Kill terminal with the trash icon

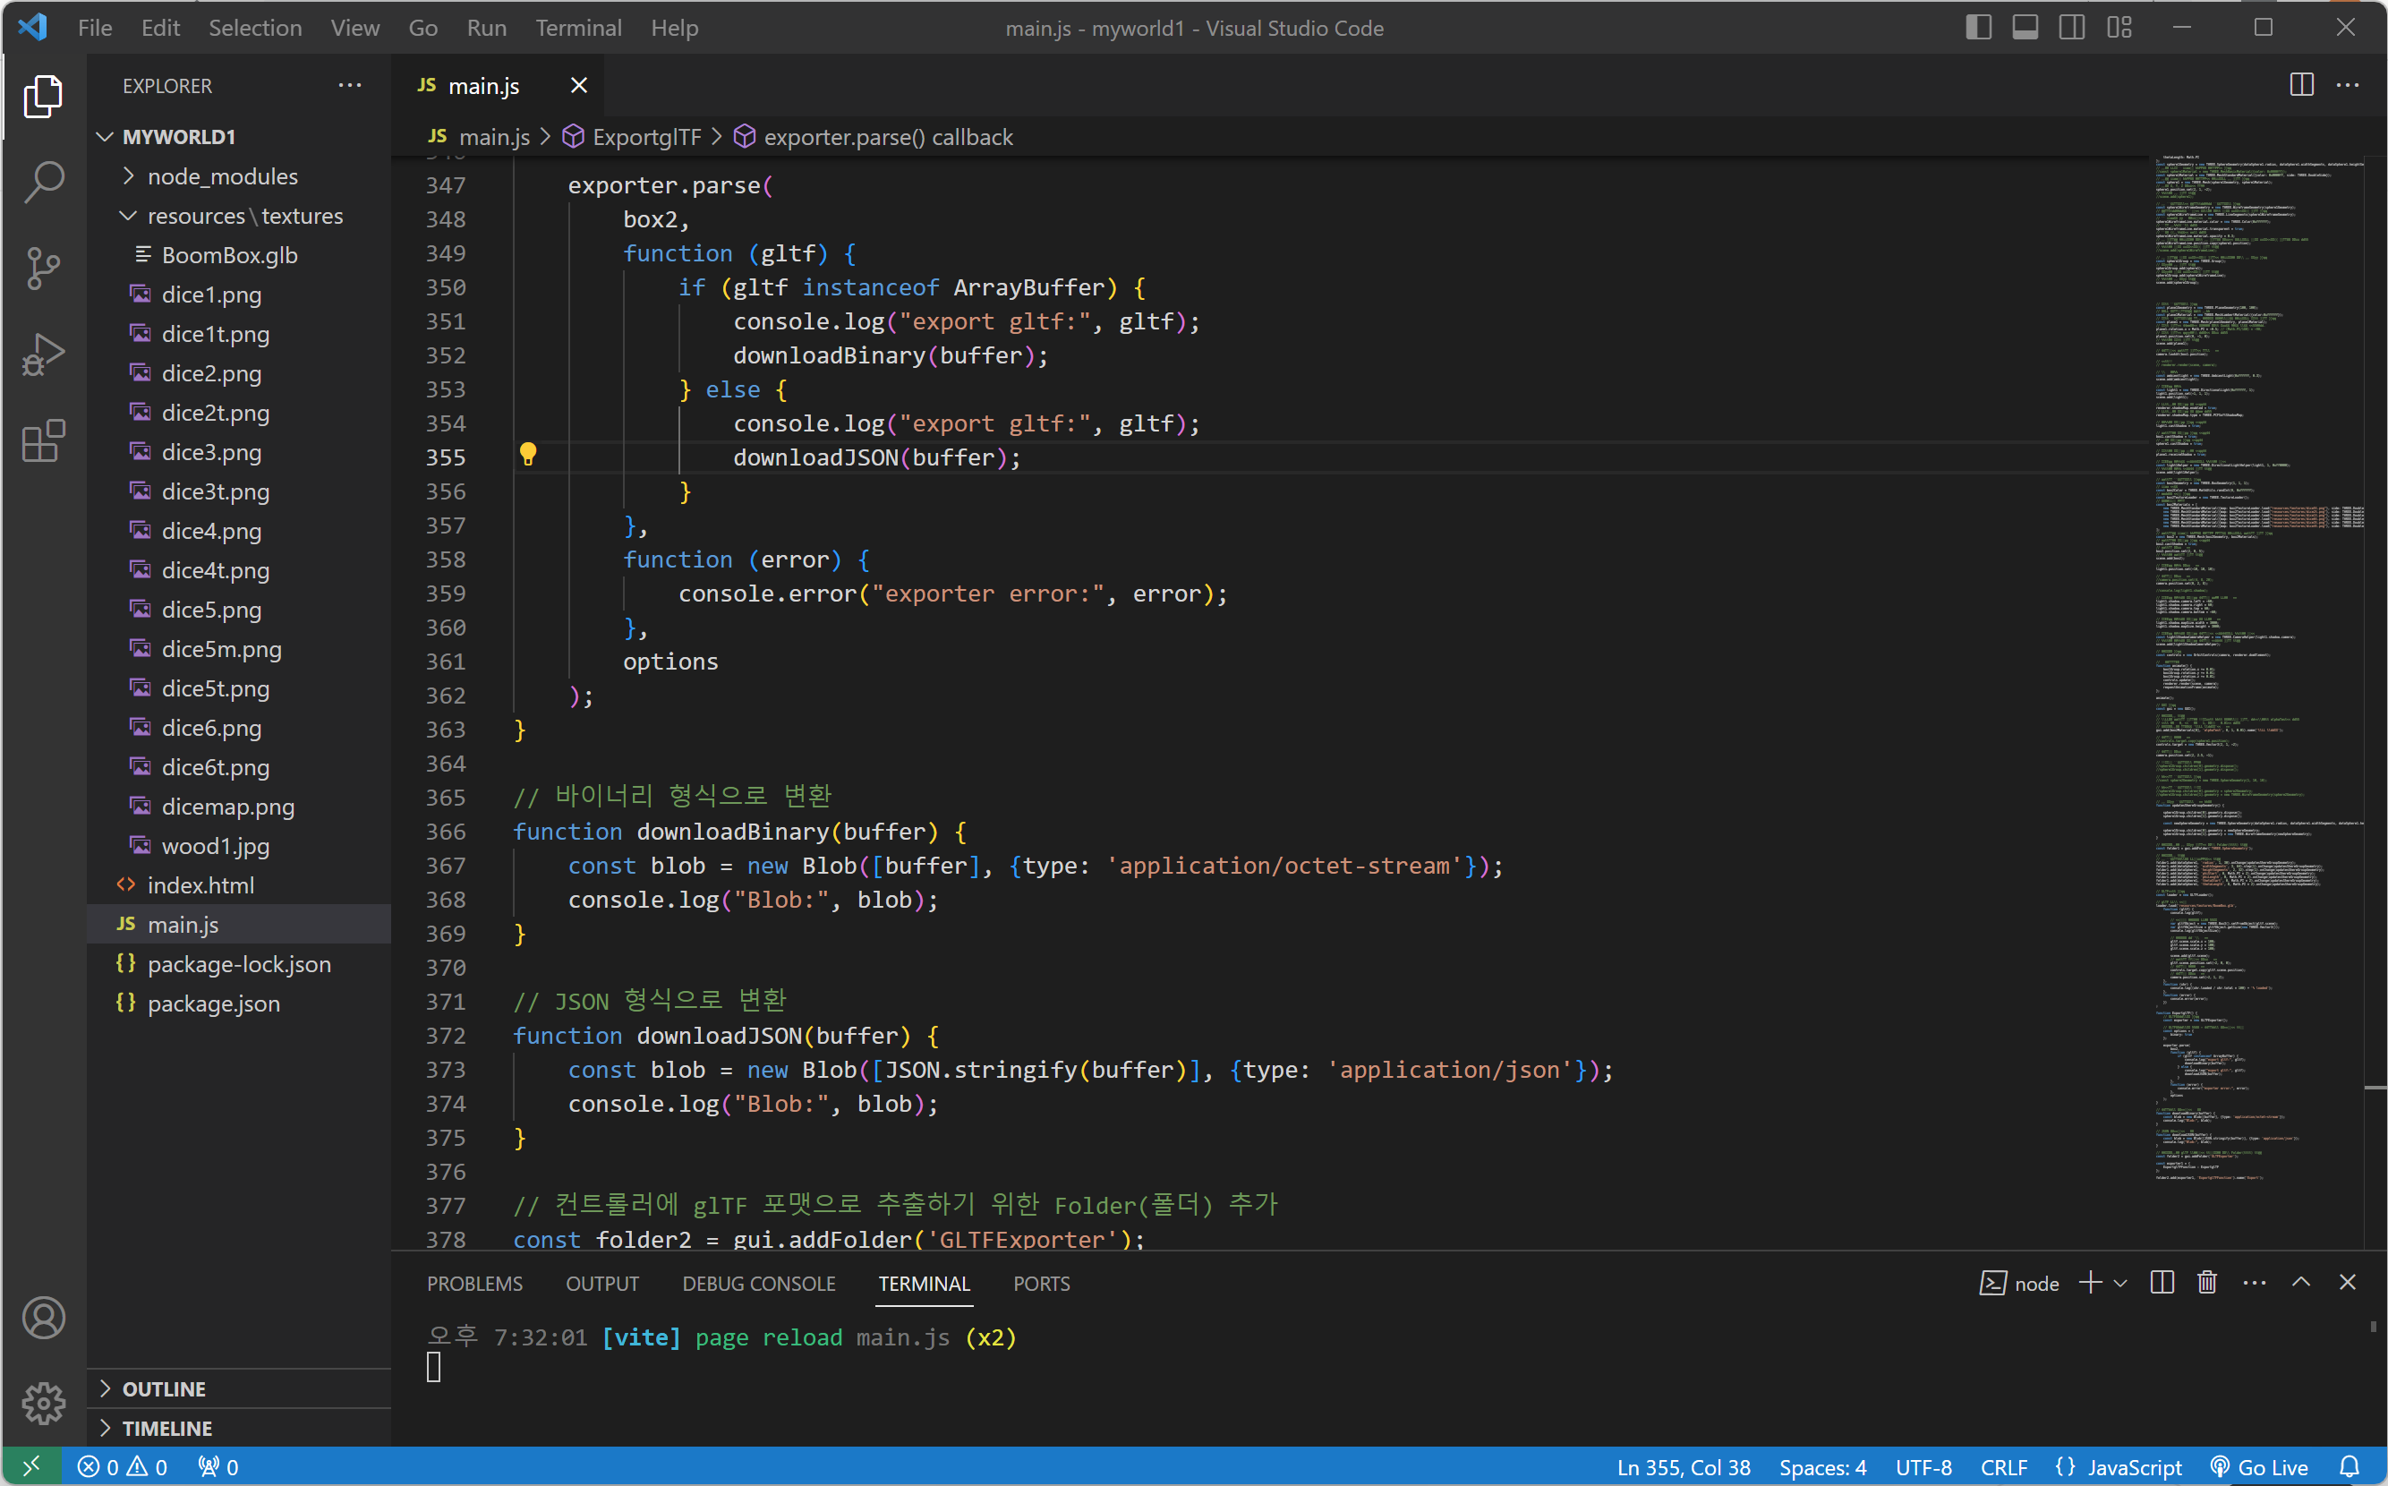(2207, 1283)
